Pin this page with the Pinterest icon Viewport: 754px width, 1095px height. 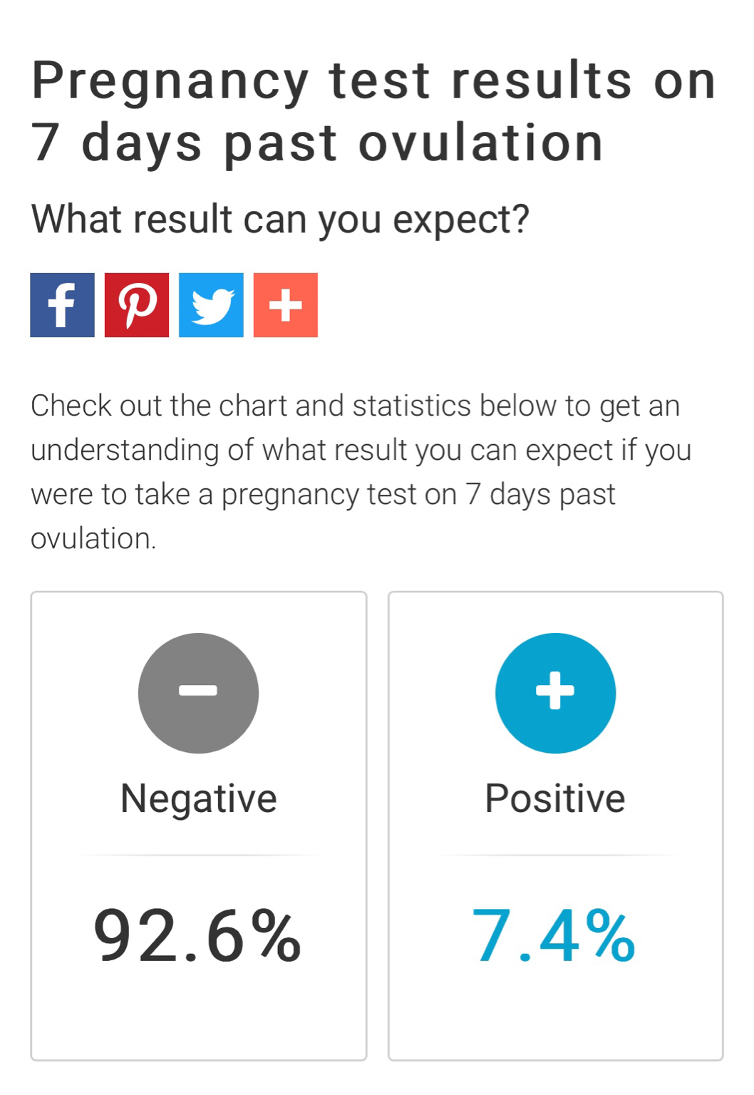pyautogui.click(x=137, y=305)
